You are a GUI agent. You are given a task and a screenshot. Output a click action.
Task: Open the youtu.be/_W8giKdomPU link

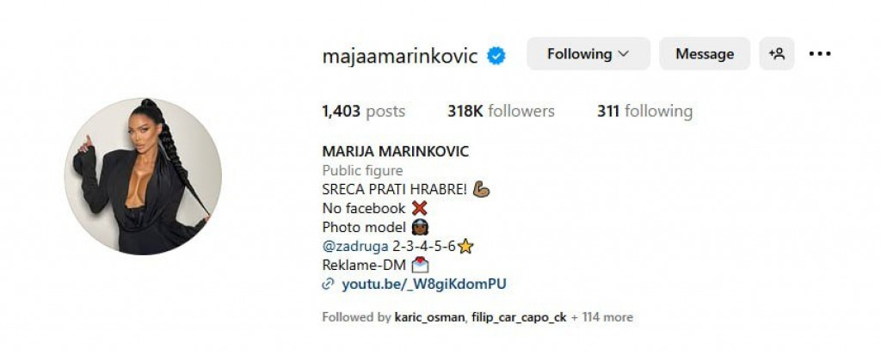pos(424,285)
